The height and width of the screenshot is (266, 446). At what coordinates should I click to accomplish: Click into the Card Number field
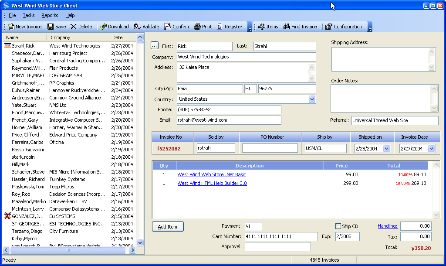(x=281, y=236)
